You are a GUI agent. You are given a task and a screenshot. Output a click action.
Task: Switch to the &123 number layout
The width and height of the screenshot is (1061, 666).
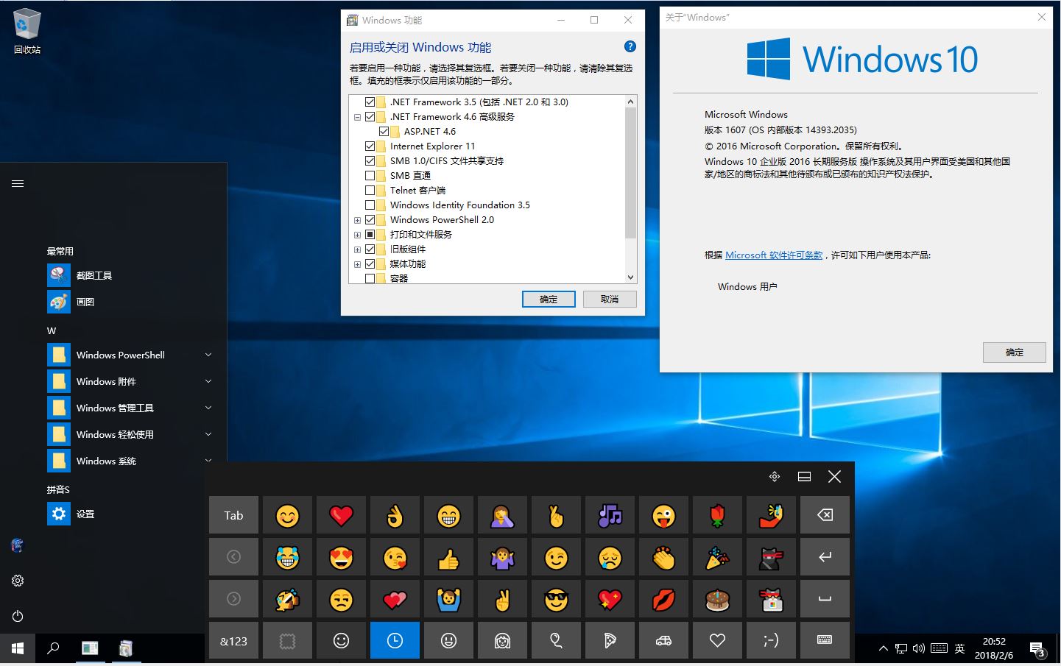tap(233, 640)
